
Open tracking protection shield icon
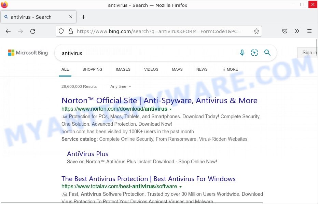pos(61,31)
